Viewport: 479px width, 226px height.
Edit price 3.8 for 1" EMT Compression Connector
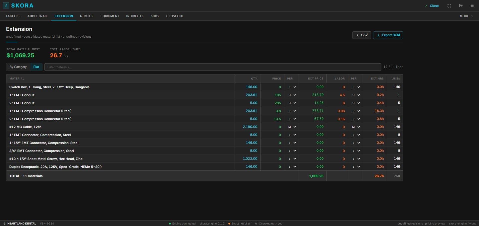point(278,111)
